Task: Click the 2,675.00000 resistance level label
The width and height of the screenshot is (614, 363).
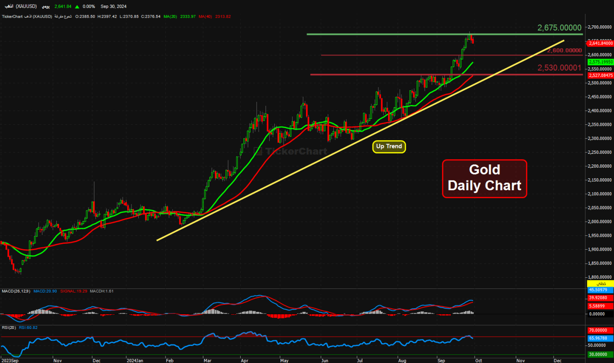Action: coord(559,28)
